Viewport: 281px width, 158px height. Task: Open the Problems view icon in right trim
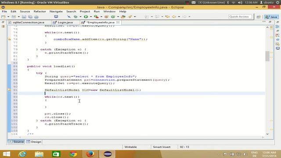pyautogui.click(x=277, y=35)
